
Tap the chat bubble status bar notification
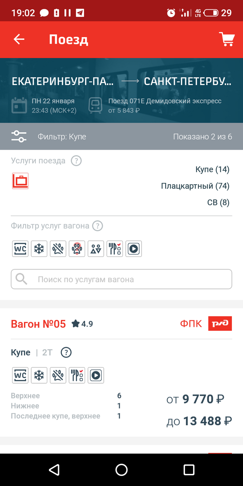(x=44, y=13)
